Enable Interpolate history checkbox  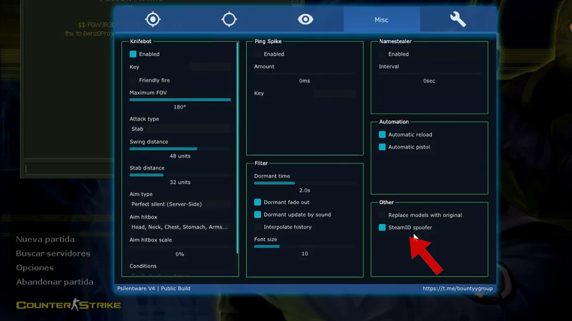258,227
